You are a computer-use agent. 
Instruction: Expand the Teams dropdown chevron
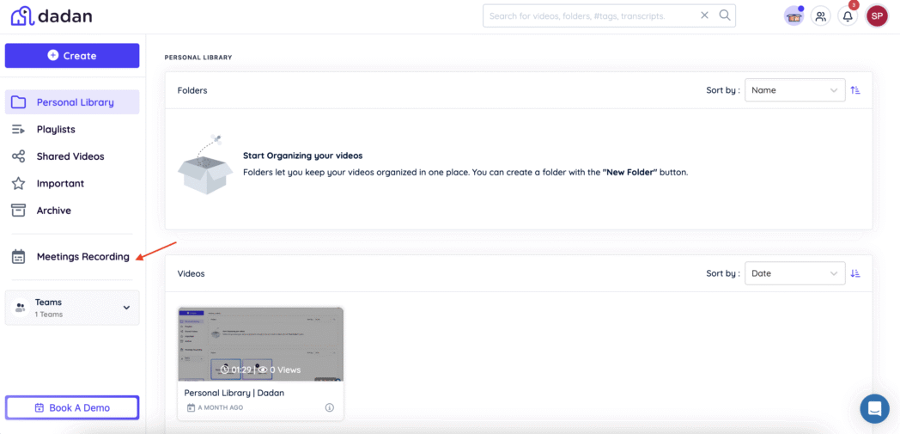[127, 308]
